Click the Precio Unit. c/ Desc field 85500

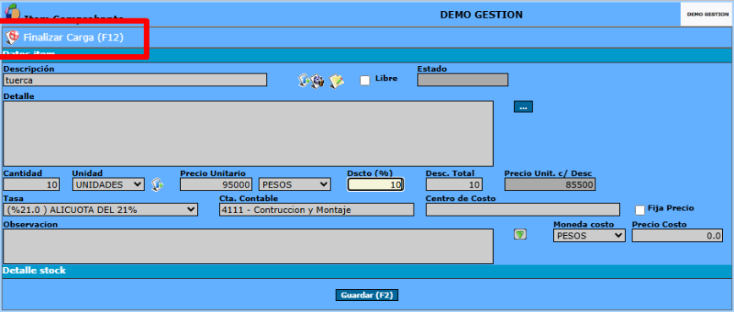tap(550, 184)
